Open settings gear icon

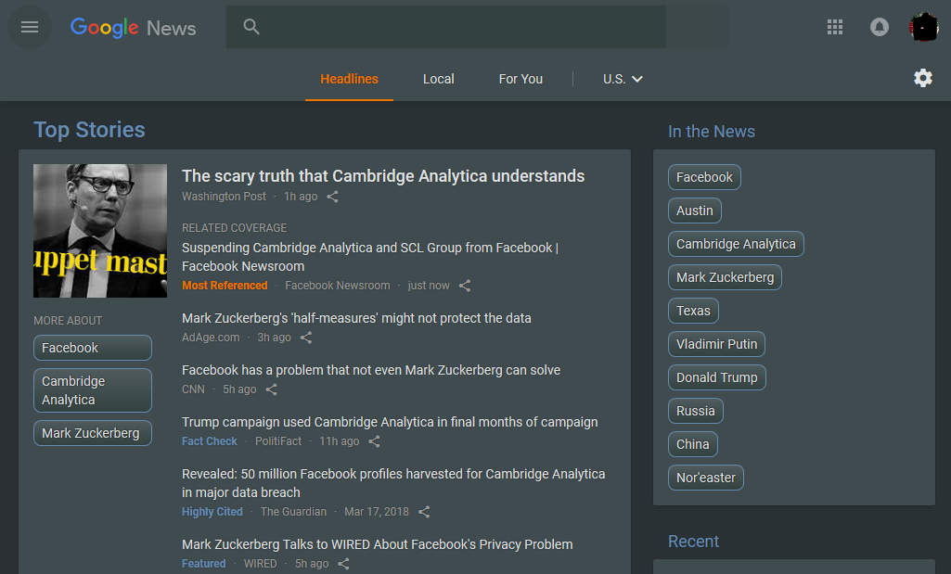click(922, 78)
